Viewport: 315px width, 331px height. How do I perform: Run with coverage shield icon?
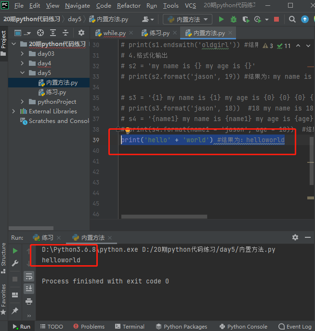[246, 19]
